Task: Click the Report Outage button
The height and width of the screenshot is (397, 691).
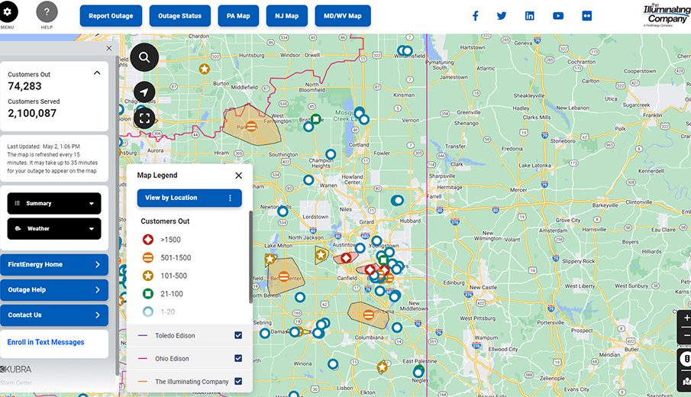Action: coord(111,16)
